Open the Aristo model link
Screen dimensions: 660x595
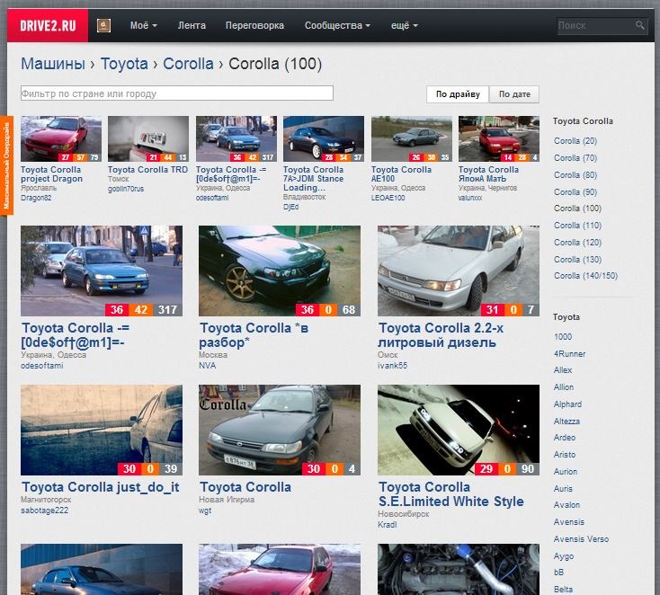pos(565,455)
